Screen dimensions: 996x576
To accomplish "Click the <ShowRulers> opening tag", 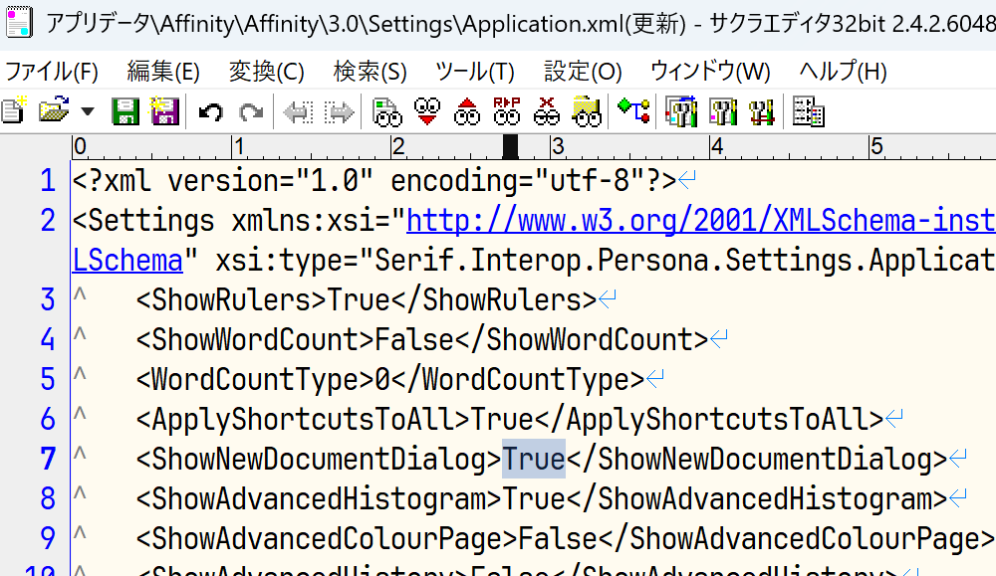I will [x=231, y=300].
